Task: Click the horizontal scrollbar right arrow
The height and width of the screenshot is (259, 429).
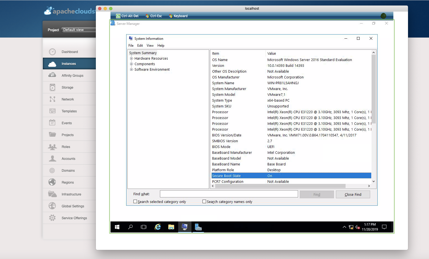Action: pyautogui.click(x=369, y=186)
